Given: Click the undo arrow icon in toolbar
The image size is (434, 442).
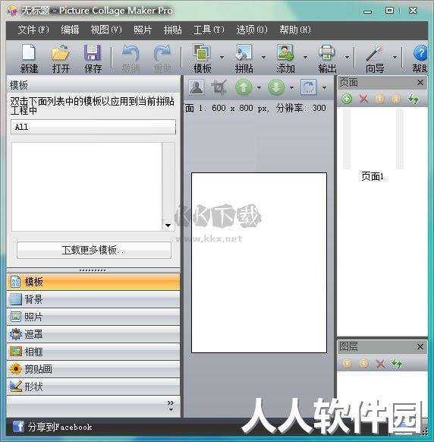Looking at the screenshot, I should click(x=131, y=52).
